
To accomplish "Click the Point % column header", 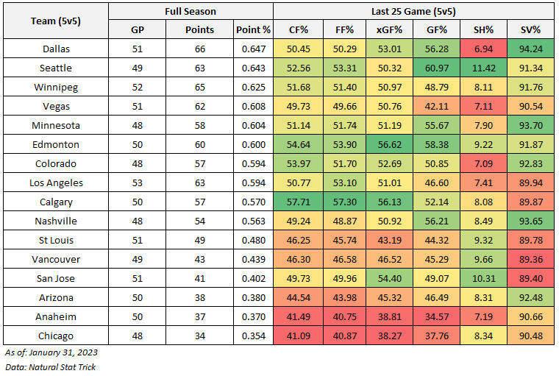I will [x=253, y=29].
